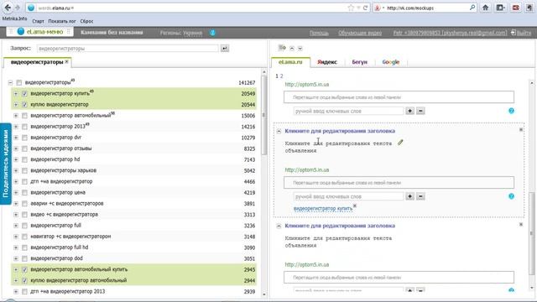Check 'видеорегистратор автомобильный' checkbox

point(24,116)
